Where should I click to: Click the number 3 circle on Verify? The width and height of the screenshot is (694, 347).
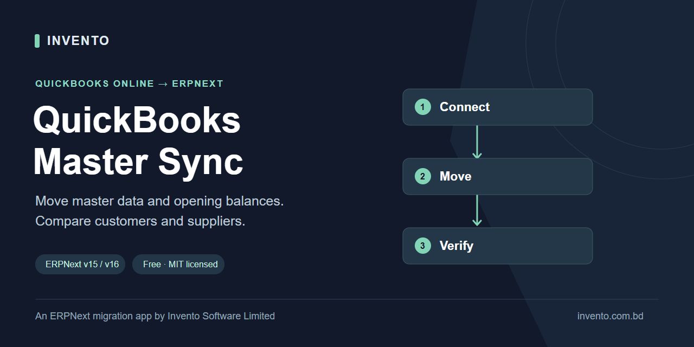tap(423, 246)
